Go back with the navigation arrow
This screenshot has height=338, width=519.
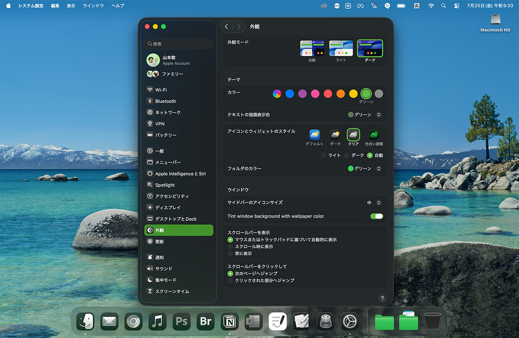(x=226, y=27)
